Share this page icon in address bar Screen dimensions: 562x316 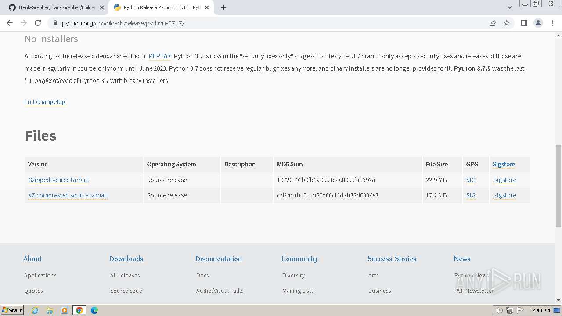pyautogui.click(x=493, y=23)
